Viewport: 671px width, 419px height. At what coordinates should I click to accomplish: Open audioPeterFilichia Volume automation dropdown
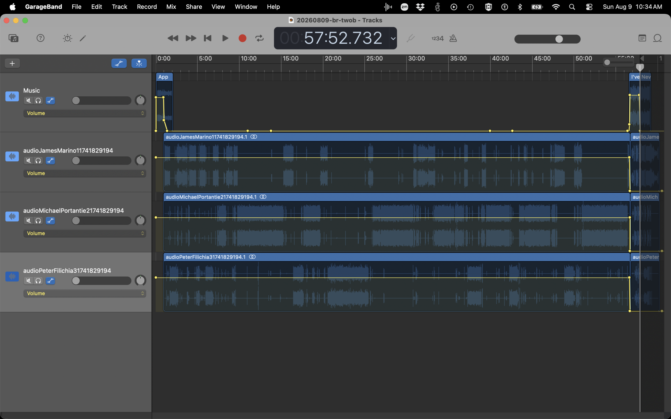pos(85,294)
